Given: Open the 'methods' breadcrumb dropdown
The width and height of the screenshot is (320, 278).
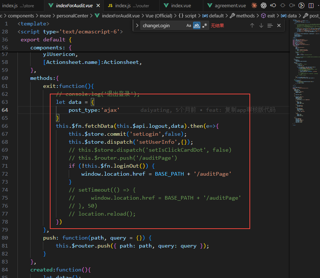Looking at the screenshot, I should point(245,16).
